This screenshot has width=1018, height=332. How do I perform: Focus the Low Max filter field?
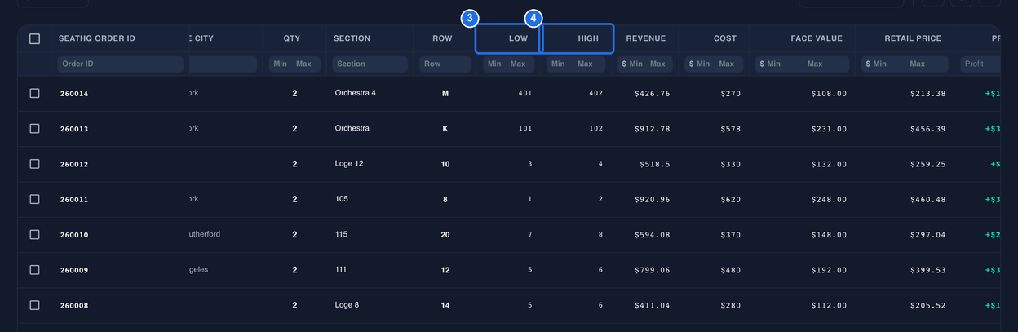pyautogui.click(x=518, y=64)
